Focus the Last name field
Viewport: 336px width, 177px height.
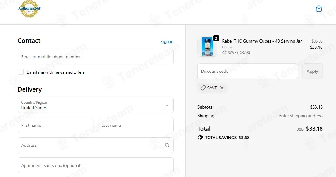136,125
